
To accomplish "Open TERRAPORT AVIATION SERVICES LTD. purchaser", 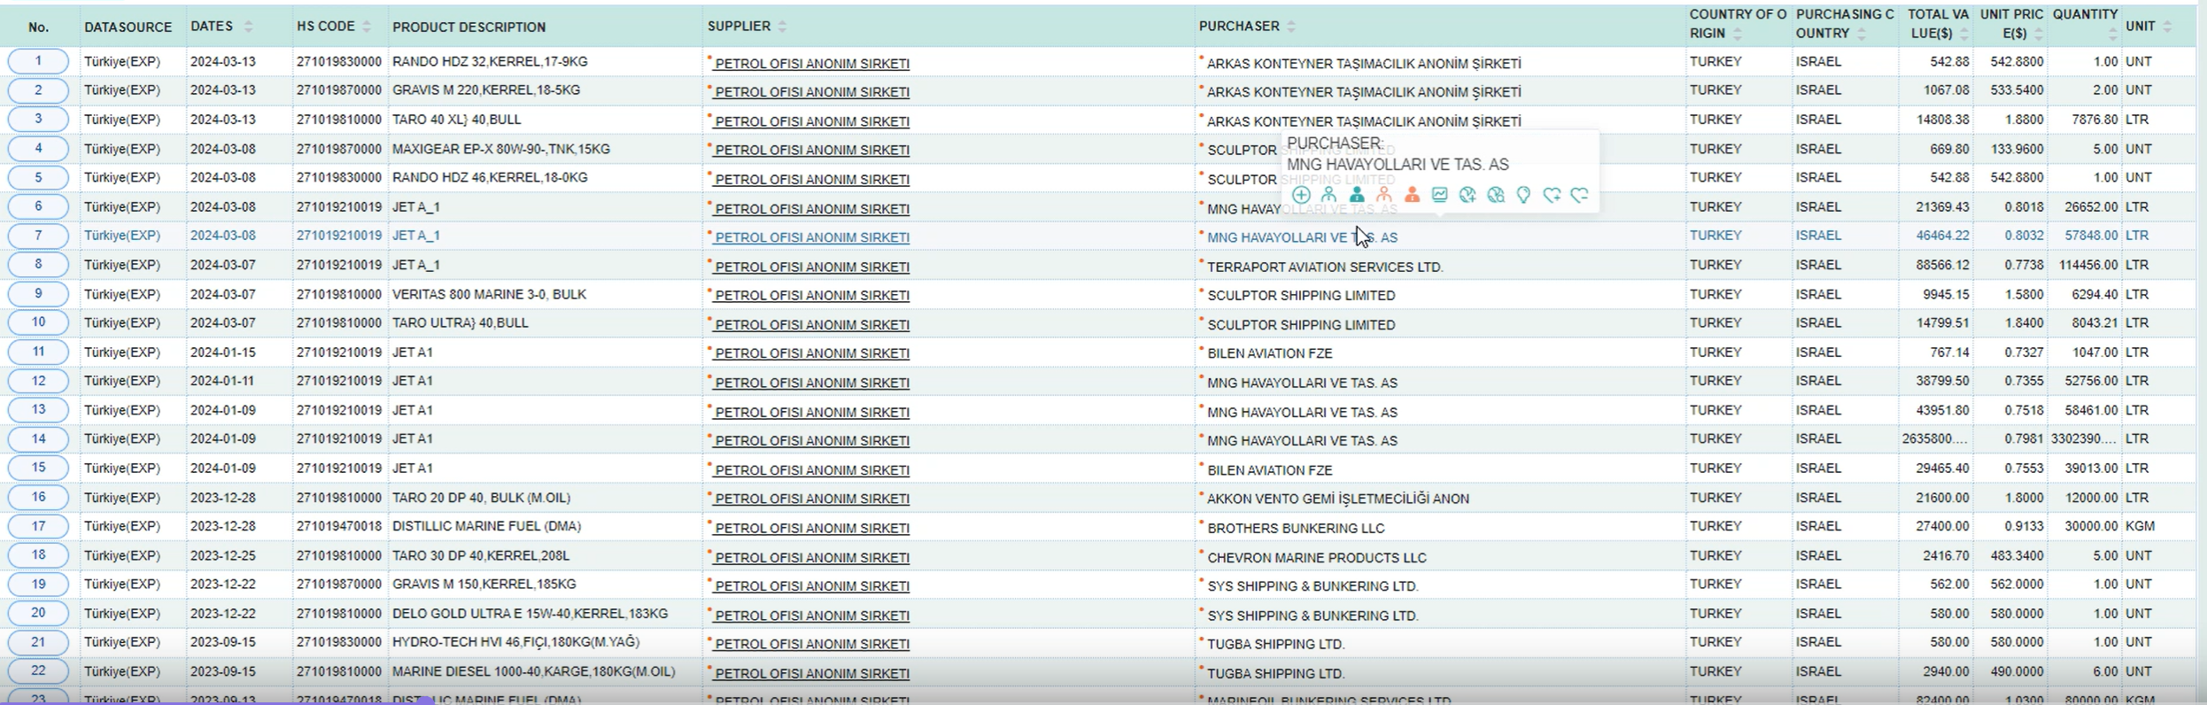I will (x=1325, y=267).
